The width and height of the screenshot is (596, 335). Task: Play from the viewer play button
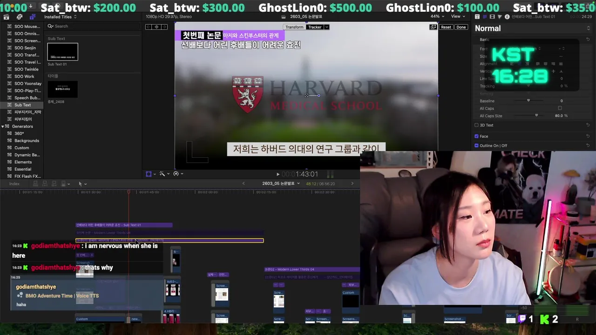[x=278, y=174]
